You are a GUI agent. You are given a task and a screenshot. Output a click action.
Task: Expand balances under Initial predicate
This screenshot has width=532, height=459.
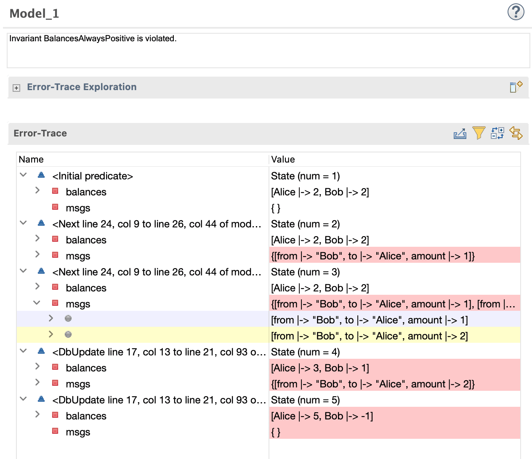37,190
